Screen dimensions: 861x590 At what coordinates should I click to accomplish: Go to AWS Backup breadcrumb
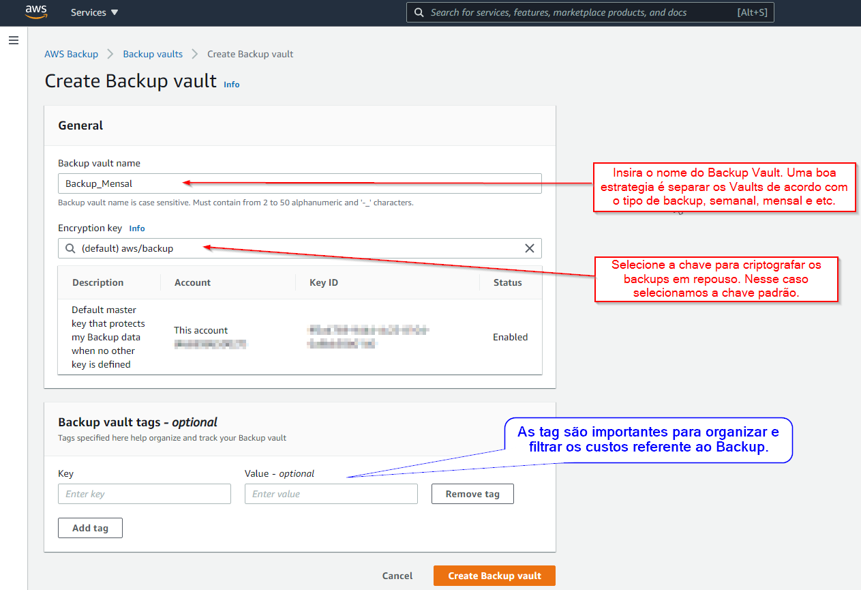point(72,54)
